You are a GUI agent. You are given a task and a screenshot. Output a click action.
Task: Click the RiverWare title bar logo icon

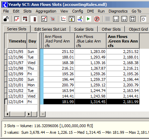[x=5, y=5]
